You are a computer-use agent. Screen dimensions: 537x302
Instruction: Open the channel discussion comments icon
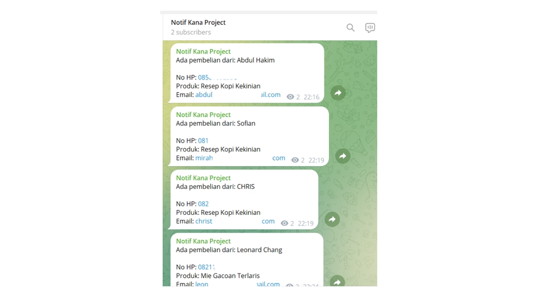tap(370, 27)
